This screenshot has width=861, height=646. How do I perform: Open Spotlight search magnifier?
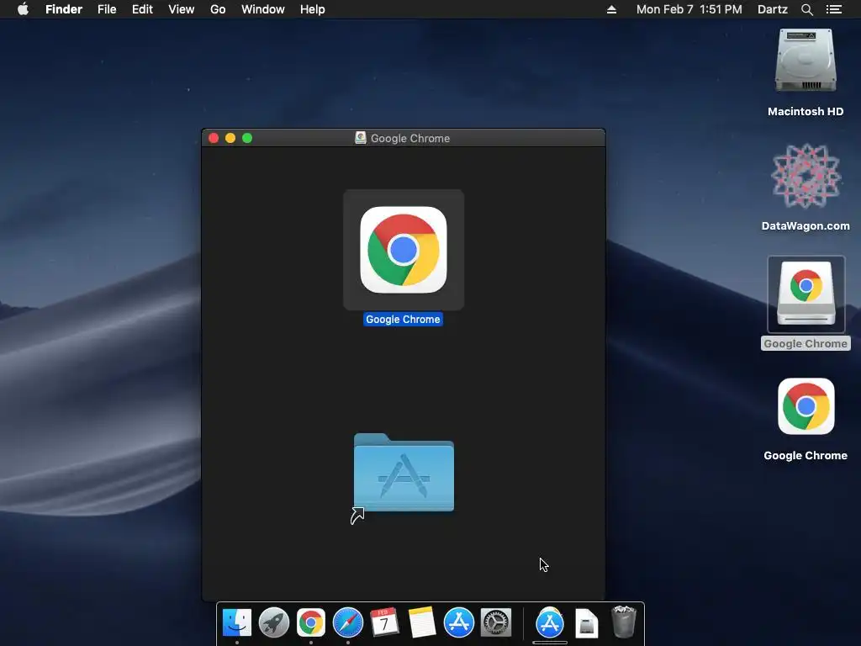pos(806,9)
